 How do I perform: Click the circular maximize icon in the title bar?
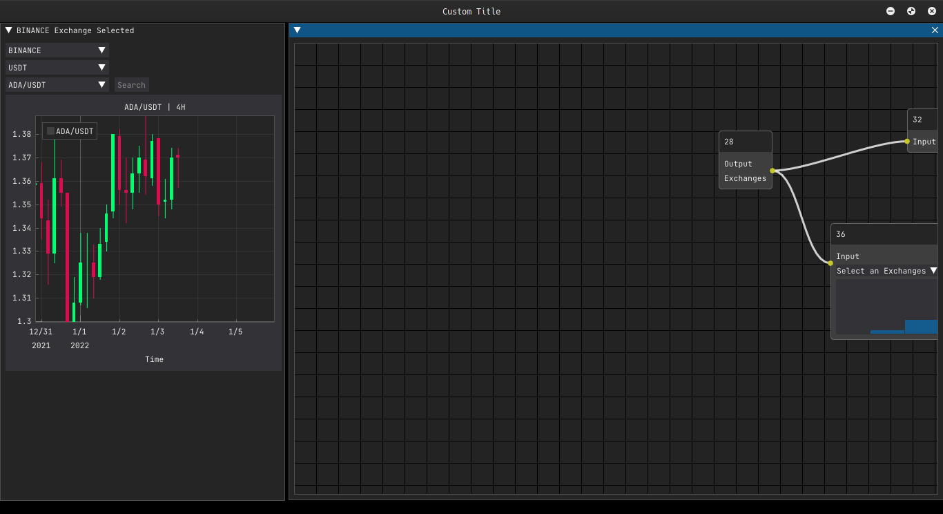click(911, 11)
